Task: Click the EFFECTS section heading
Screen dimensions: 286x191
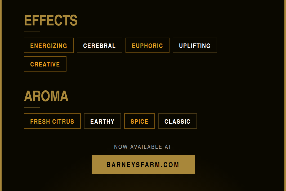Action: coord(51,20)
